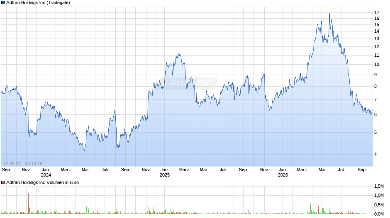Click the '13' price axis label
Image resolution: width=390 pixels, height=218 pixels.
pos(377,39)
